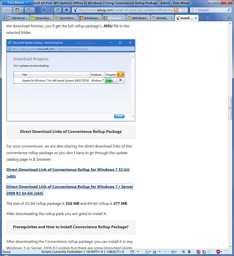
Task: Go back one page
Action: point(44,10)
